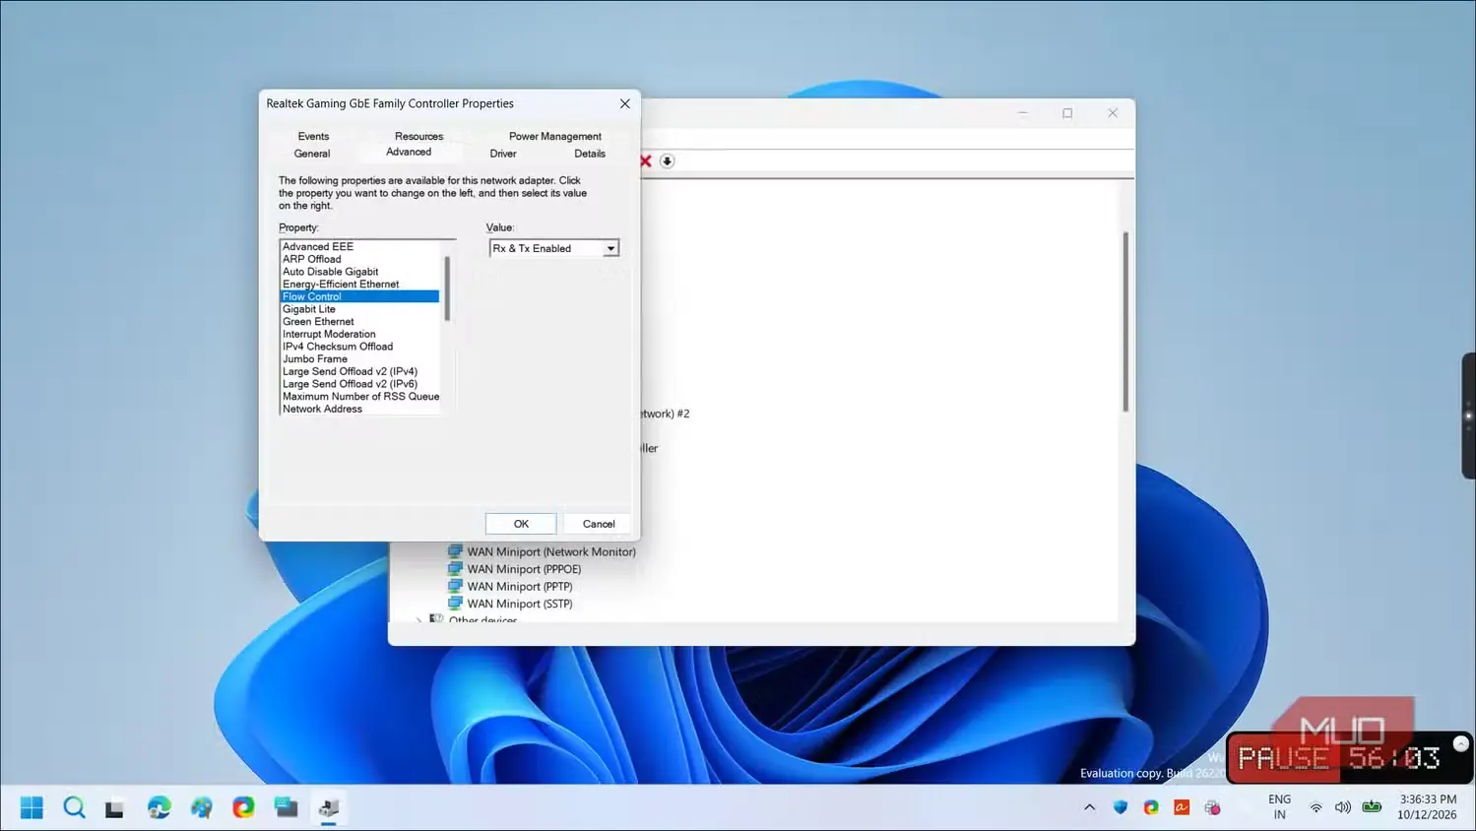Click the down-arrow toolbar icon in Device Manager
1476x831 pixels.
667,161
